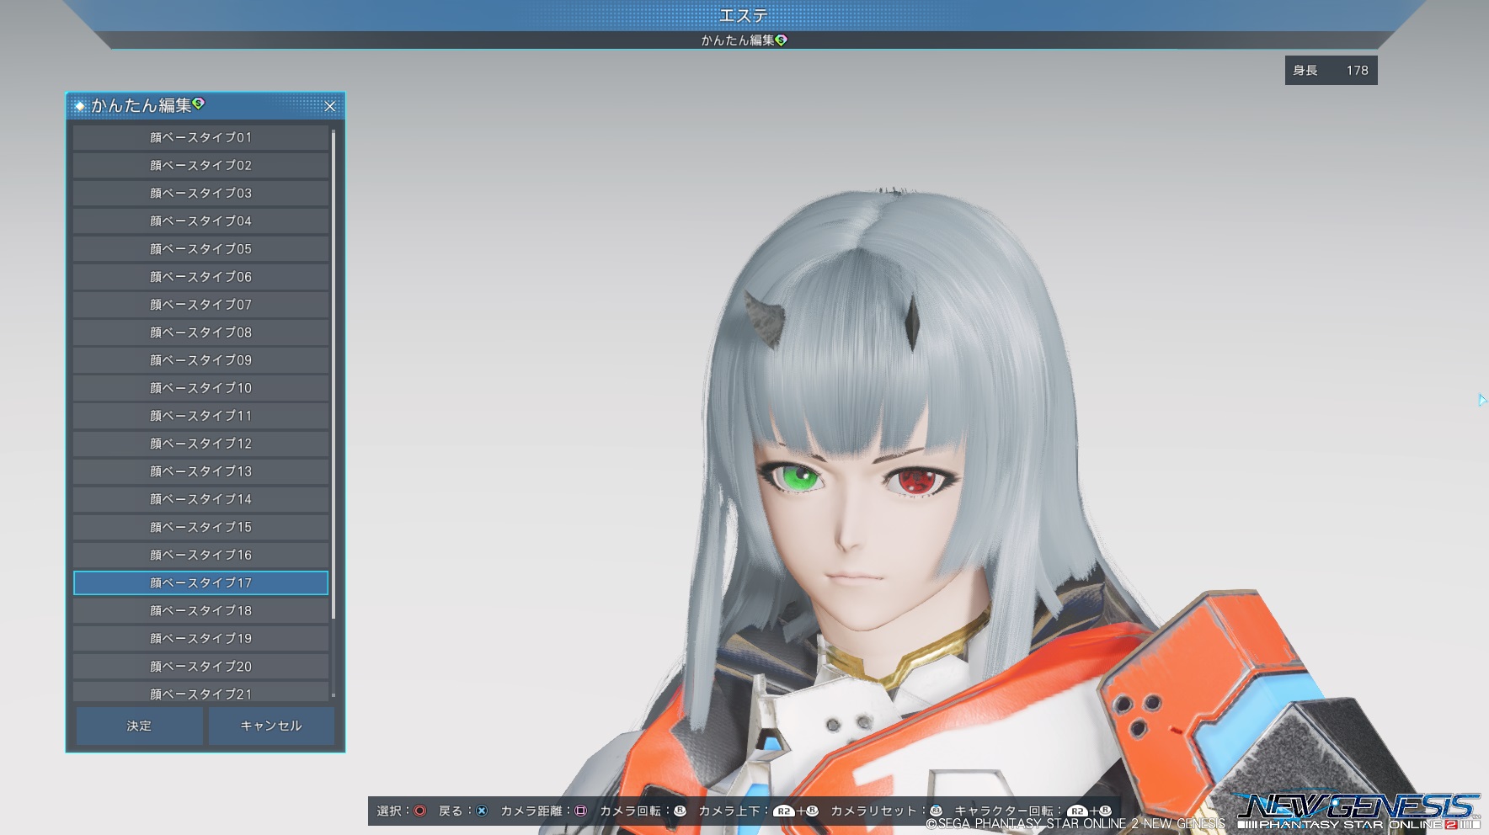This screenshot has width=1489, height=835.
Task: Click the circle button icon beside 選択
Action: click(x=419, y=811)
